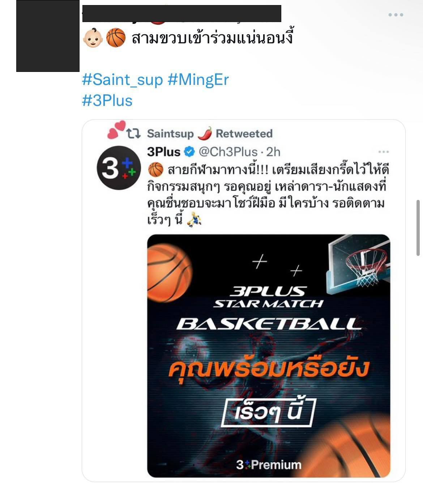423x485 pixels.
Task: Open the 3Plus round profile logo
Action: (x=119, y=168)
